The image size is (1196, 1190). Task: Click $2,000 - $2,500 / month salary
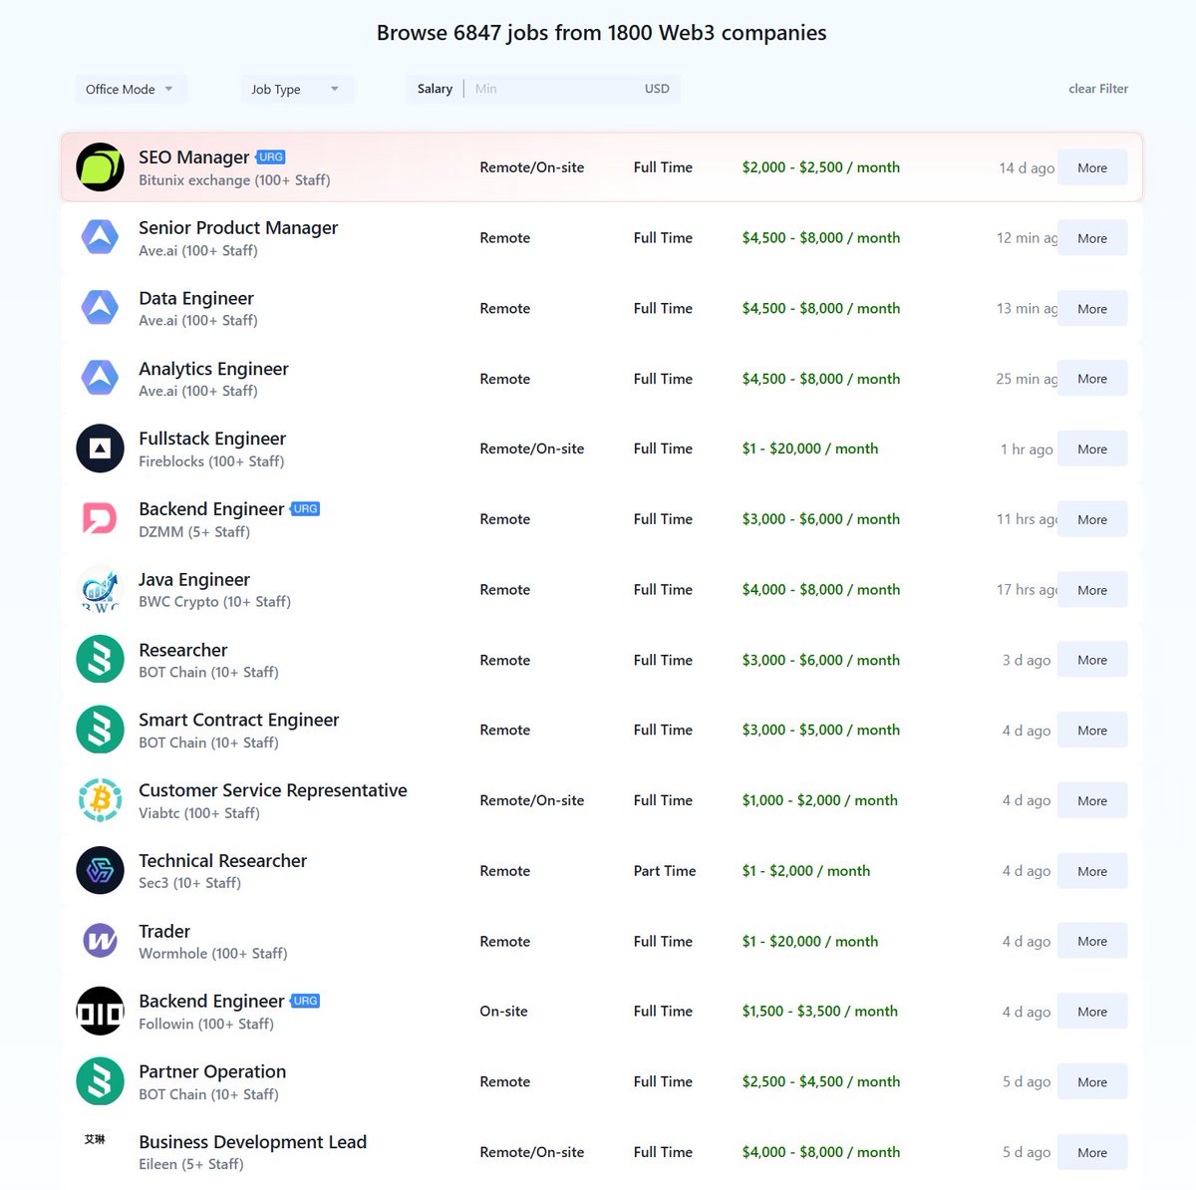click(x=821, y=167)
